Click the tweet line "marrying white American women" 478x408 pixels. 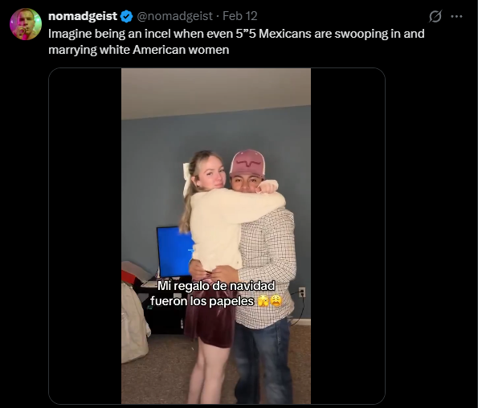(139, 50)
